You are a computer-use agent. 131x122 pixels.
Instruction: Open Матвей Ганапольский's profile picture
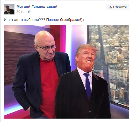click(x=9, y=9)
